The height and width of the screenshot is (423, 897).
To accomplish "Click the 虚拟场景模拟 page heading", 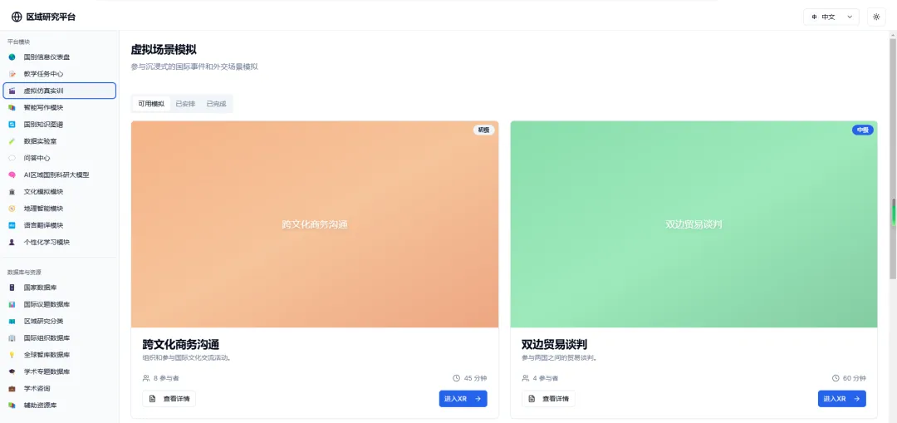I will [164, 50].
